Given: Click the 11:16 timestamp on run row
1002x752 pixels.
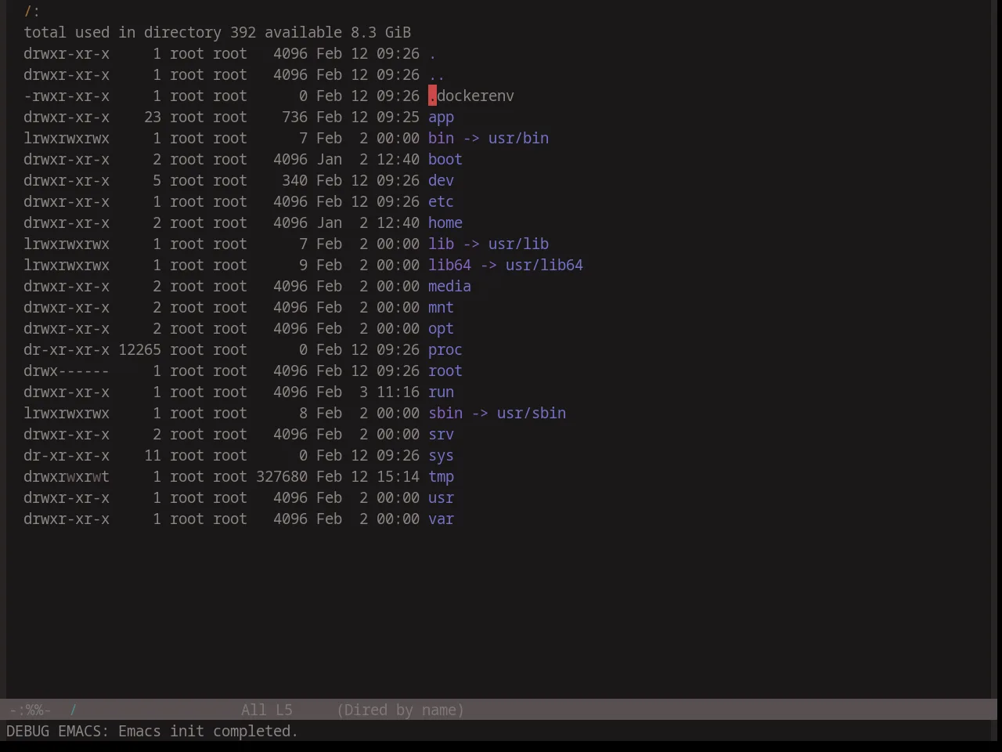Looking at the screenshot, I should coord(398,392).
